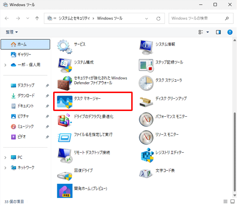
Task: Open the システム構成 icon
Action: point(64,65)
